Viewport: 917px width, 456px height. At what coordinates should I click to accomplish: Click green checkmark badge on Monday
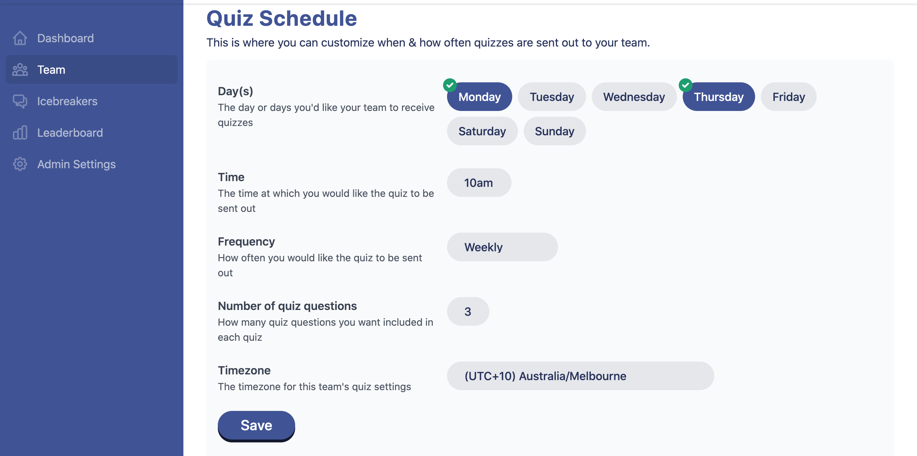coord(450,85)
